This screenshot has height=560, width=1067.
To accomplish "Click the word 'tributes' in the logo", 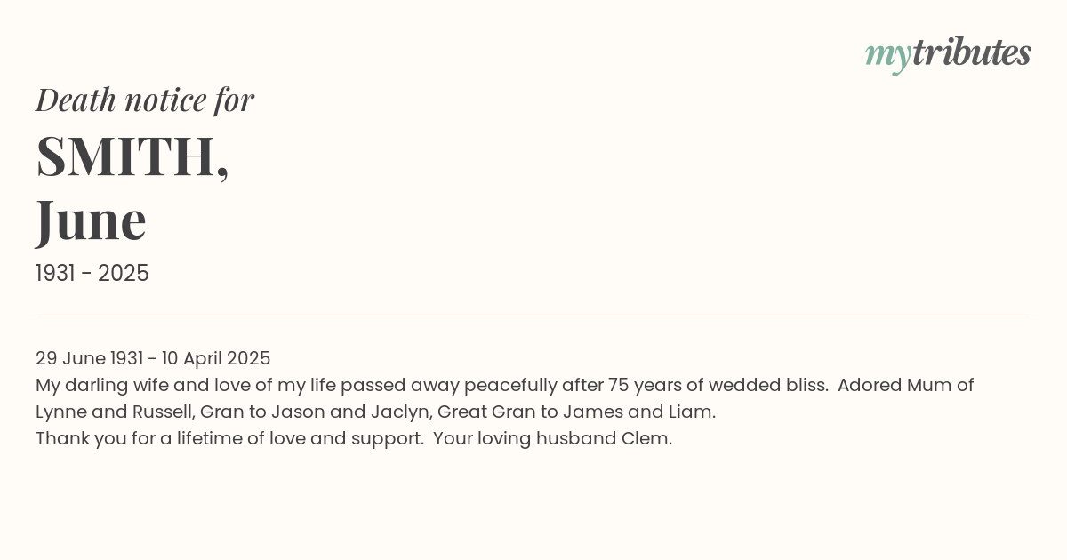I will point(972,52).
